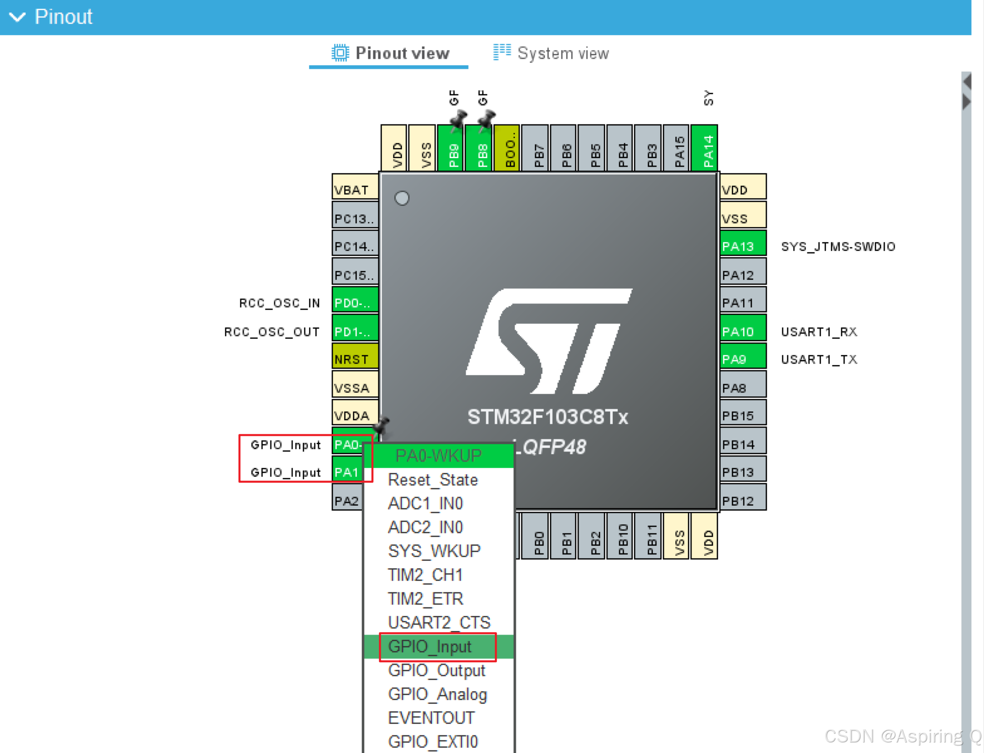Assign TIM2_ETR to the pin

click(x=426, y=599)
